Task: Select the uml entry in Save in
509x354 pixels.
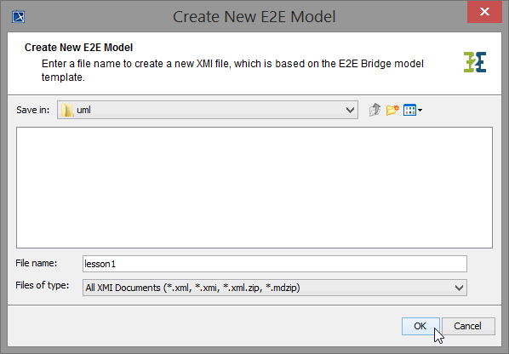Action: click(208, 110)
